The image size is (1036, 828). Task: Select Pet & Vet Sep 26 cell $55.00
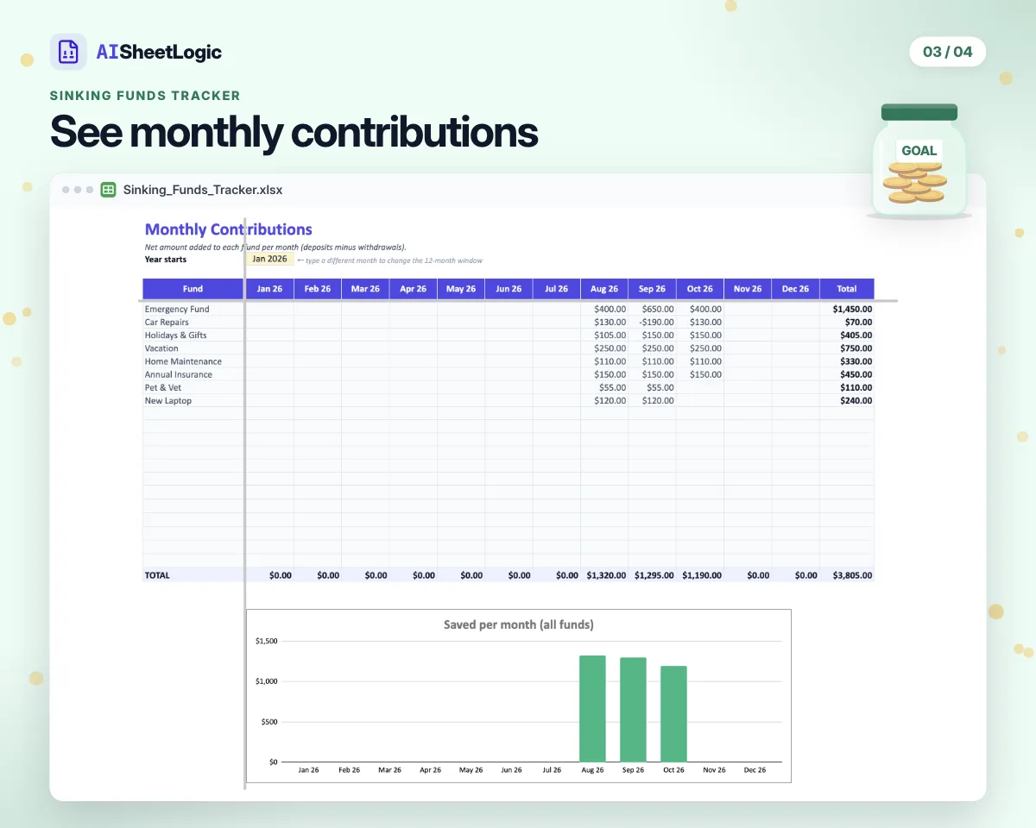[652, 387]
